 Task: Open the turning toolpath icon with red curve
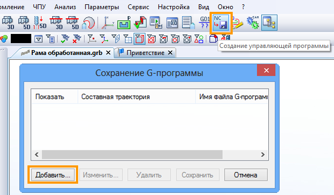(x=88, y=23)
